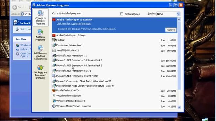Click Other Control Panel Options link
The image size is (216, 121).
click(26, 55)
